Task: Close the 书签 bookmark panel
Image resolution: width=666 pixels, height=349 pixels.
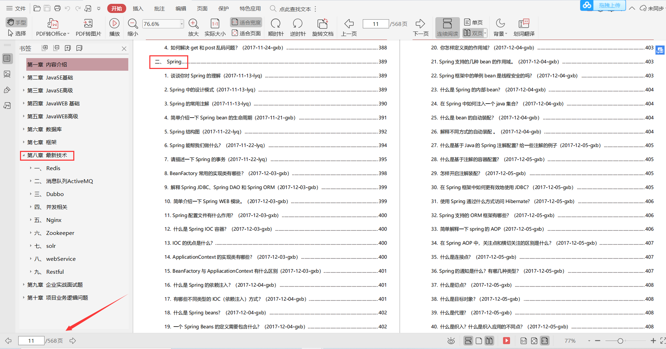Action: coord(124,49)
